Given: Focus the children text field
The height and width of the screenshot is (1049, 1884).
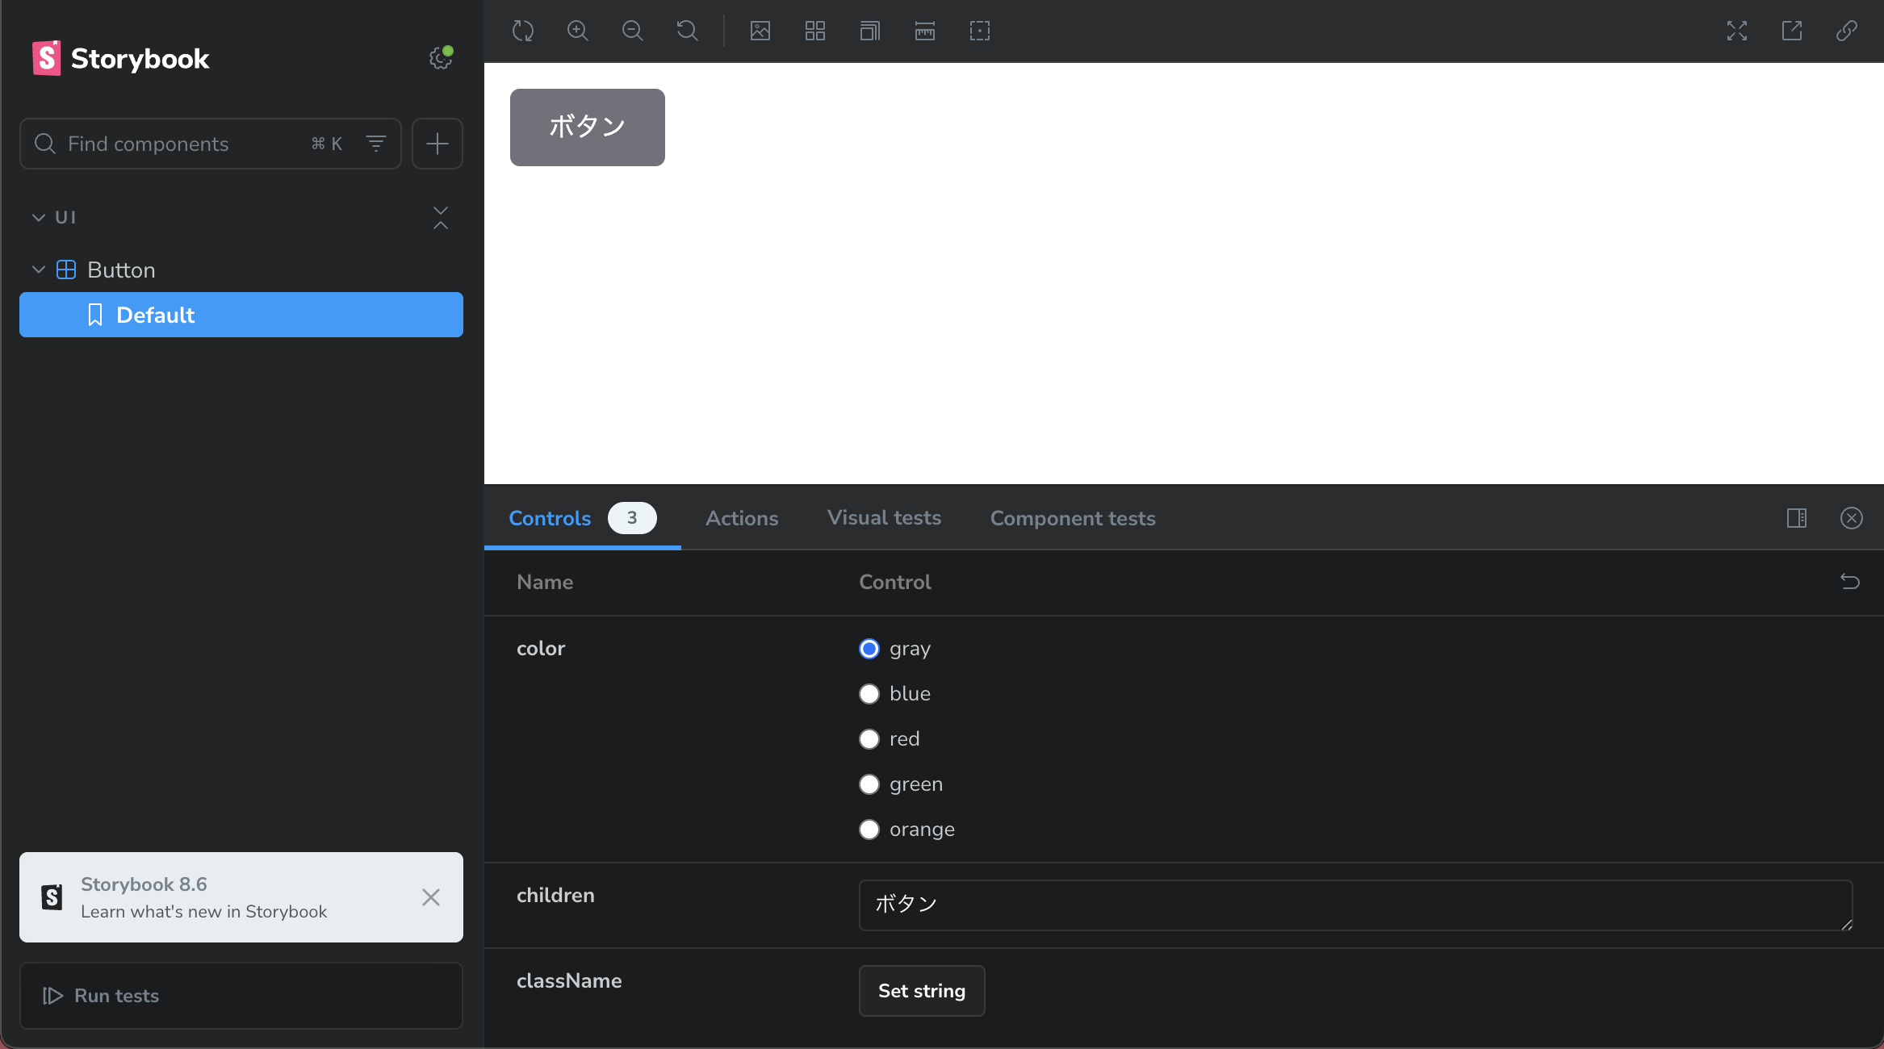Looking at the screenshot, I should pyautogui.click(x=1354, y=905).
